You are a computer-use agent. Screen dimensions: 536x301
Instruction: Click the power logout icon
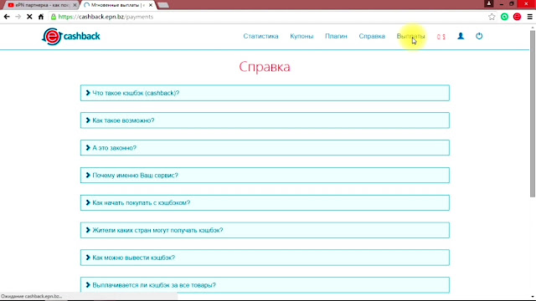(x=479, y=36)
